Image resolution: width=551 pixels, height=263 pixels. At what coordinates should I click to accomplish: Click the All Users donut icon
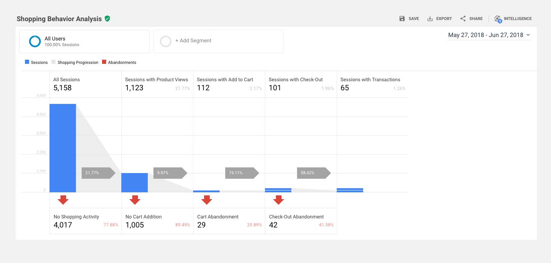tap(35, 42)
